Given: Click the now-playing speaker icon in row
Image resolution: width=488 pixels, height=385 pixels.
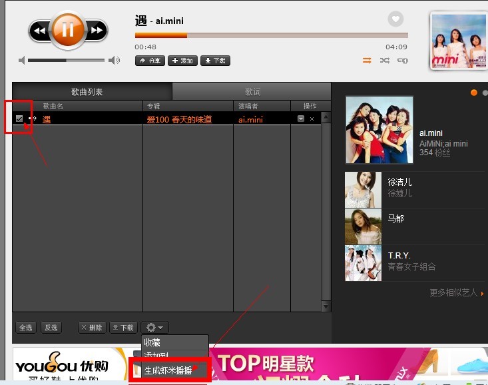Looking at the screenshot, I should [x=33, y=119].
